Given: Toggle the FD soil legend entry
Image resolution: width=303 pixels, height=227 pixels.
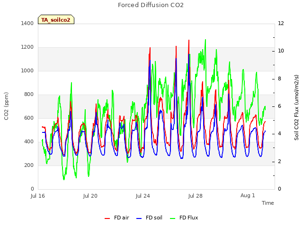Looking at the screenshot, I should [149, 218].
